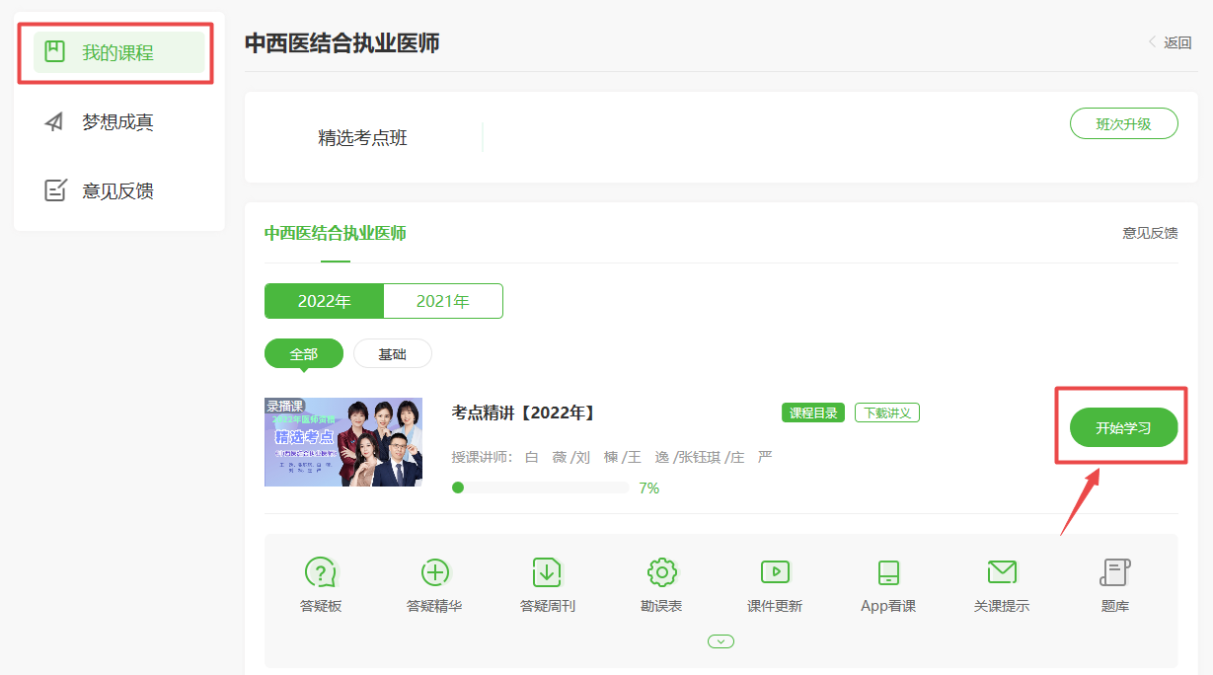
Task: Click the 考点精讲 course thumbnail
Action: (x=343, y=442)
